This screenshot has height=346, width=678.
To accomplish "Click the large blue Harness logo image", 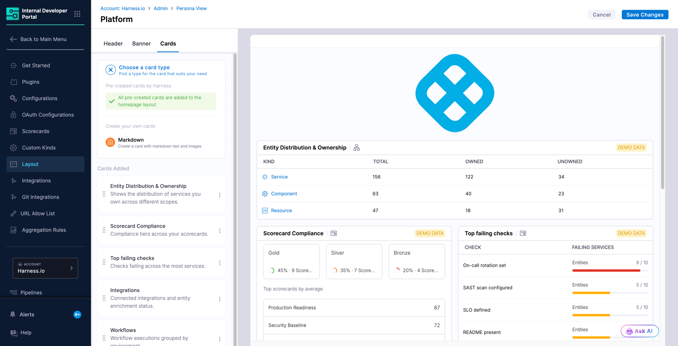I will click(x=455, y=93).
